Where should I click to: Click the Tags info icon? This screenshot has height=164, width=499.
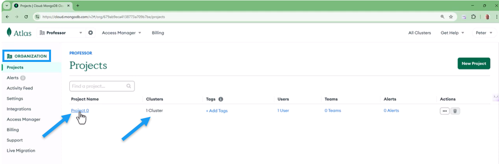(220, 99)
